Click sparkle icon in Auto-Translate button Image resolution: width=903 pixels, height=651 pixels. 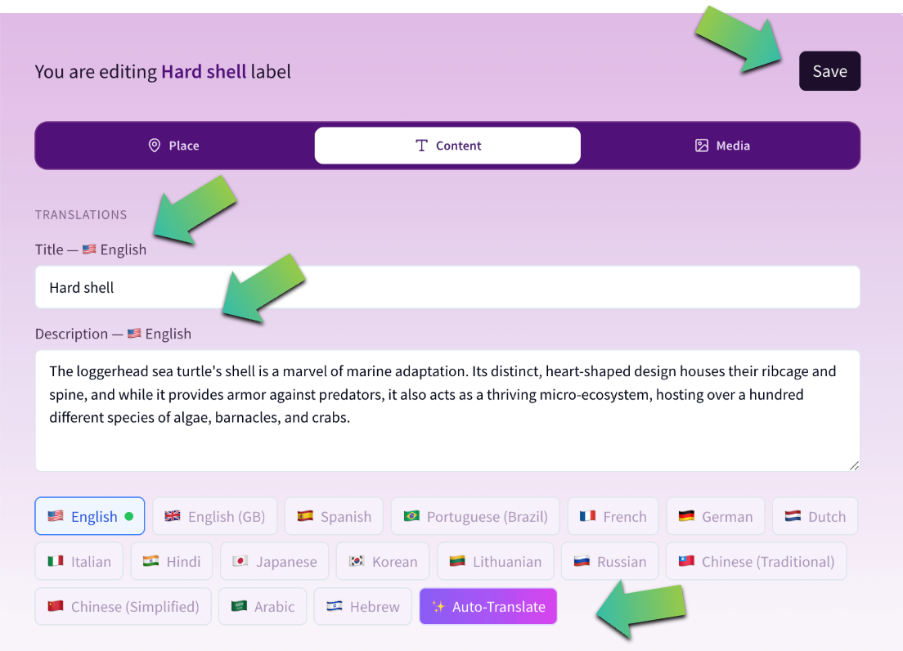click(438, 607)
